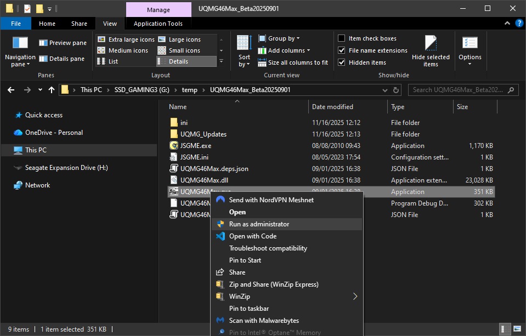Click the NordVPN Meshnet icon in context menu
Image resolution: width=526 pixels, height=336 pixels.
coord(220,200)
